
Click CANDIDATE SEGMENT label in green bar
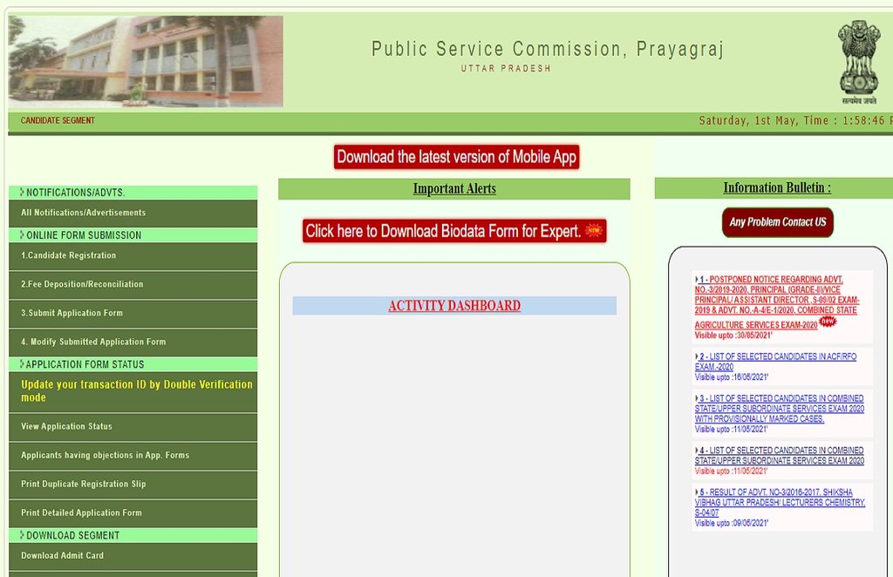(x=58, y=120)
